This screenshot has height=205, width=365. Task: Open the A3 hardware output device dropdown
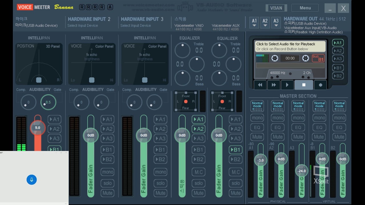click(x=276, y=22)
